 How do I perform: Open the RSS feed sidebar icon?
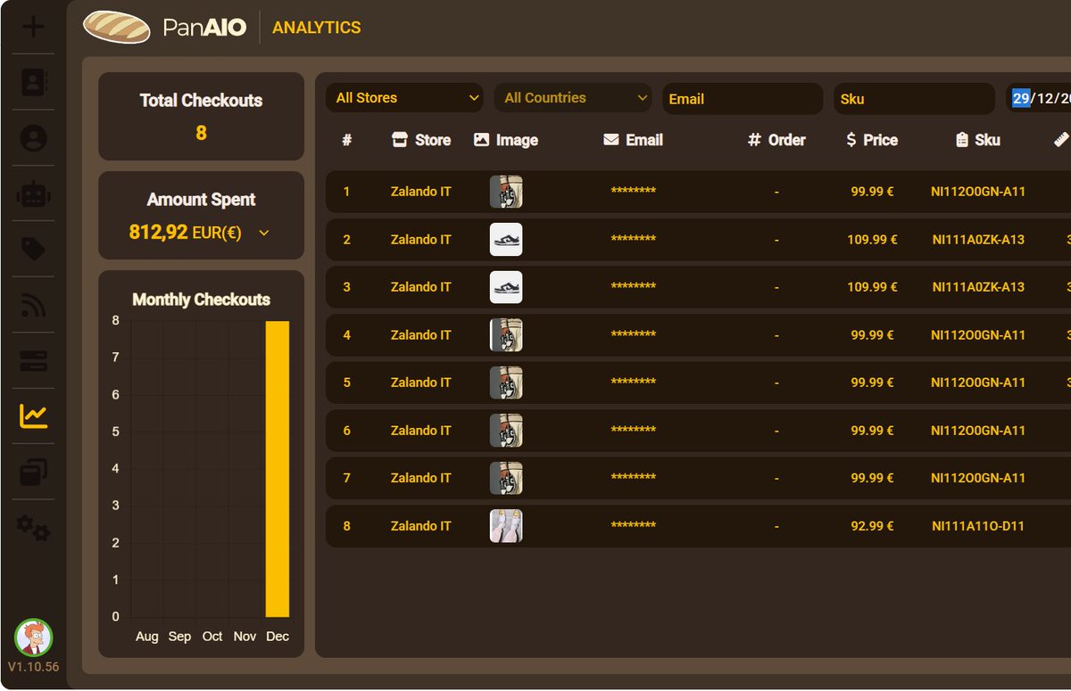33,306
